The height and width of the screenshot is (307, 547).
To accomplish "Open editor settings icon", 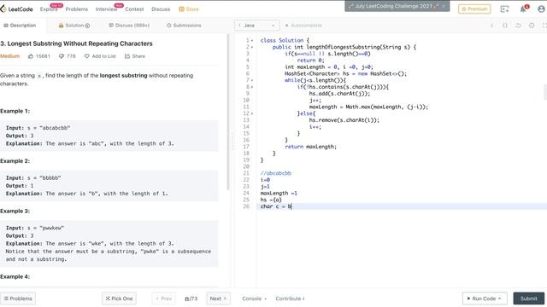I will pos(532,26).
